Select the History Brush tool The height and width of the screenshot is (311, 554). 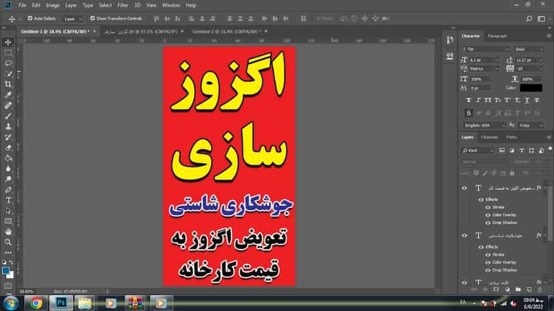(x=8, y=137)
